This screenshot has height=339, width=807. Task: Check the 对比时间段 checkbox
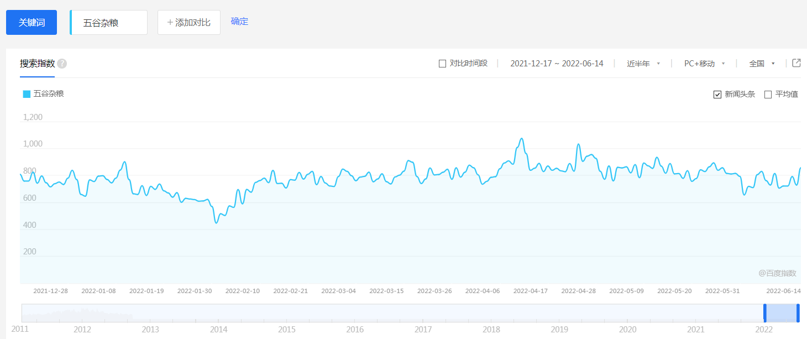(442, 64)
